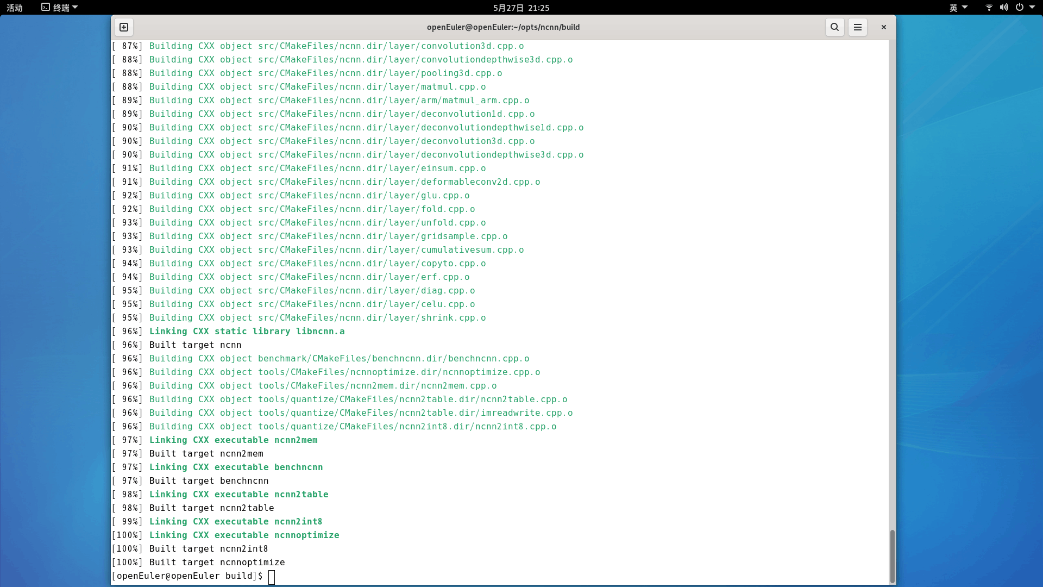This screenshot has height=587, width=1043.
Task: Click the terminal search magnifier icon
Action: point(834,27)
